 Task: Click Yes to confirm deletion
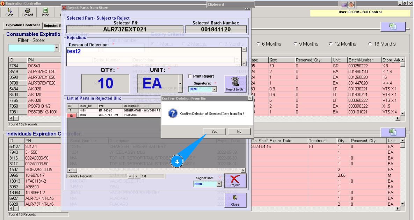pyautogui.click(x=215, y=131)
